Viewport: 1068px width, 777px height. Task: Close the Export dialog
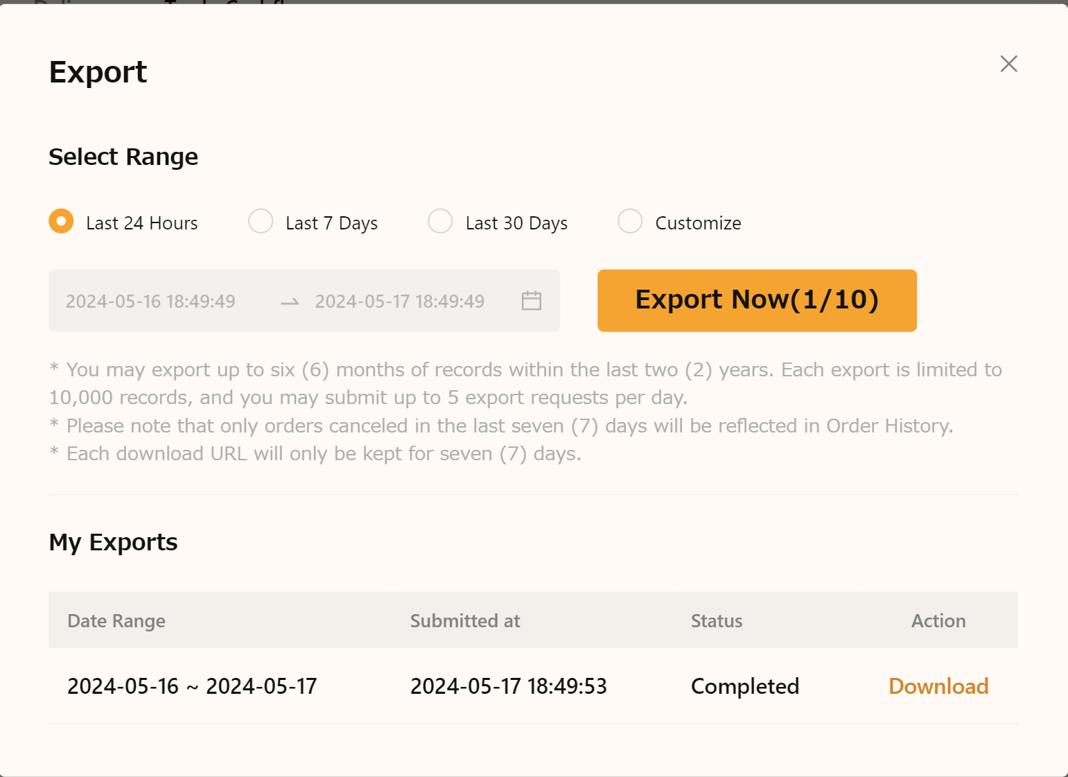[1008, 63]
